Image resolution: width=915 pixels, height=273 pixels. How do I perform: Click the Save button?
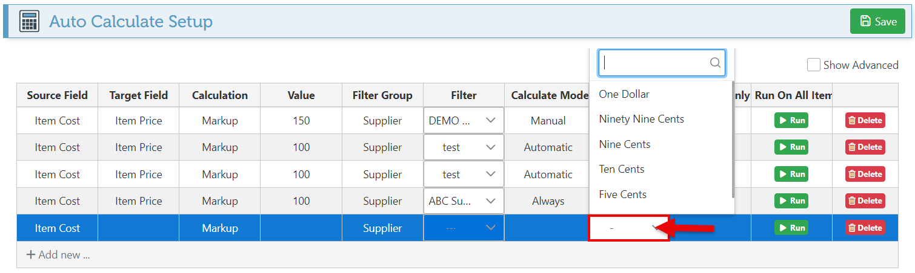click(877, 21)
